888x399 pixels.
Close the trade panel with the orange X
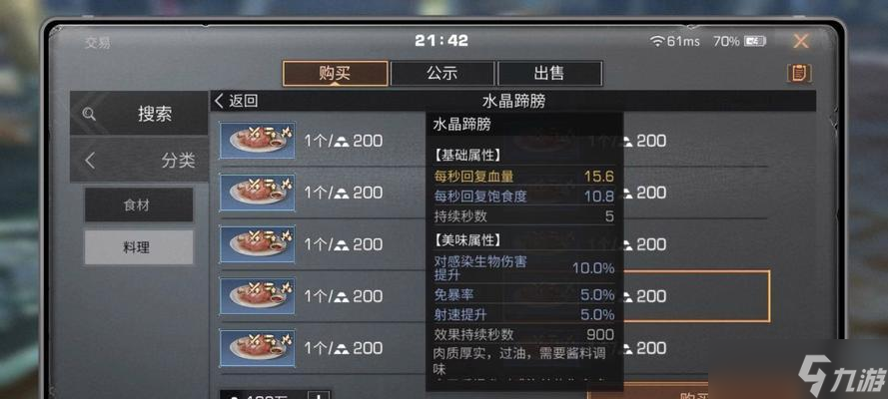click(801, 41)
